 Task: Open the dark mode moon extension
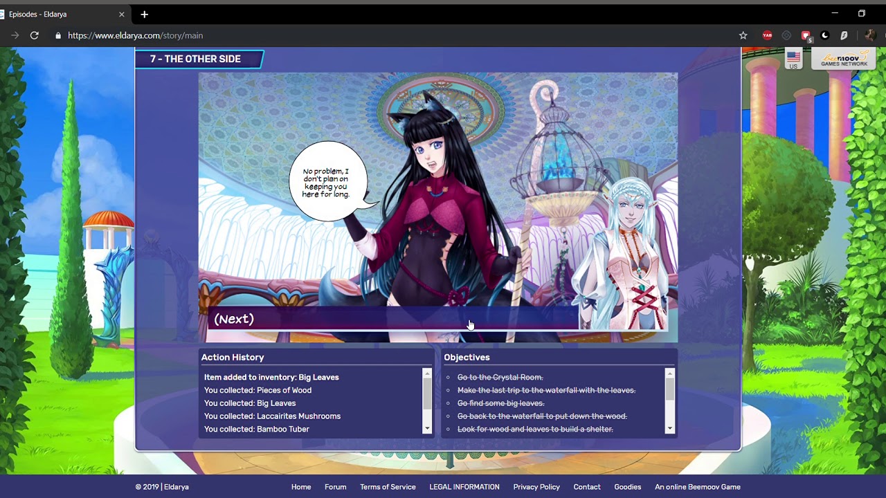coord(825,35)
